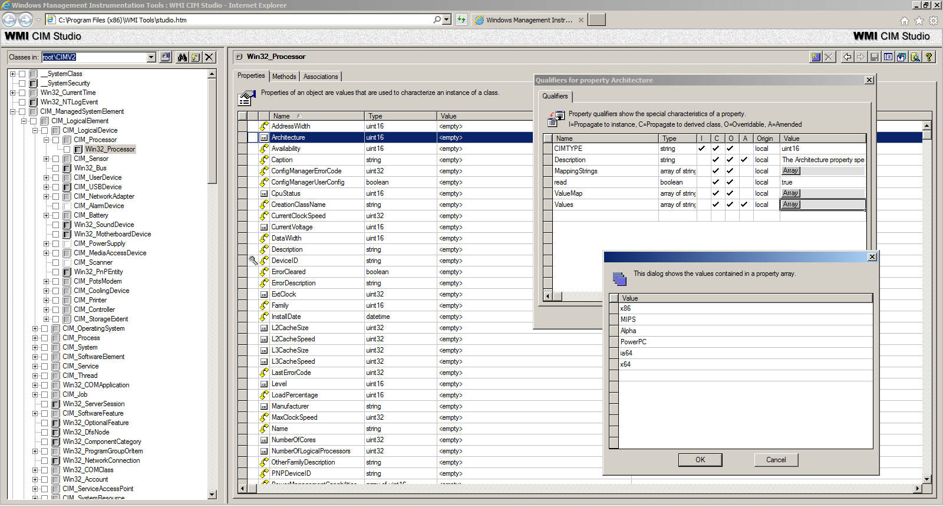Click the key icon on DeviceID row

coord(253,261)
